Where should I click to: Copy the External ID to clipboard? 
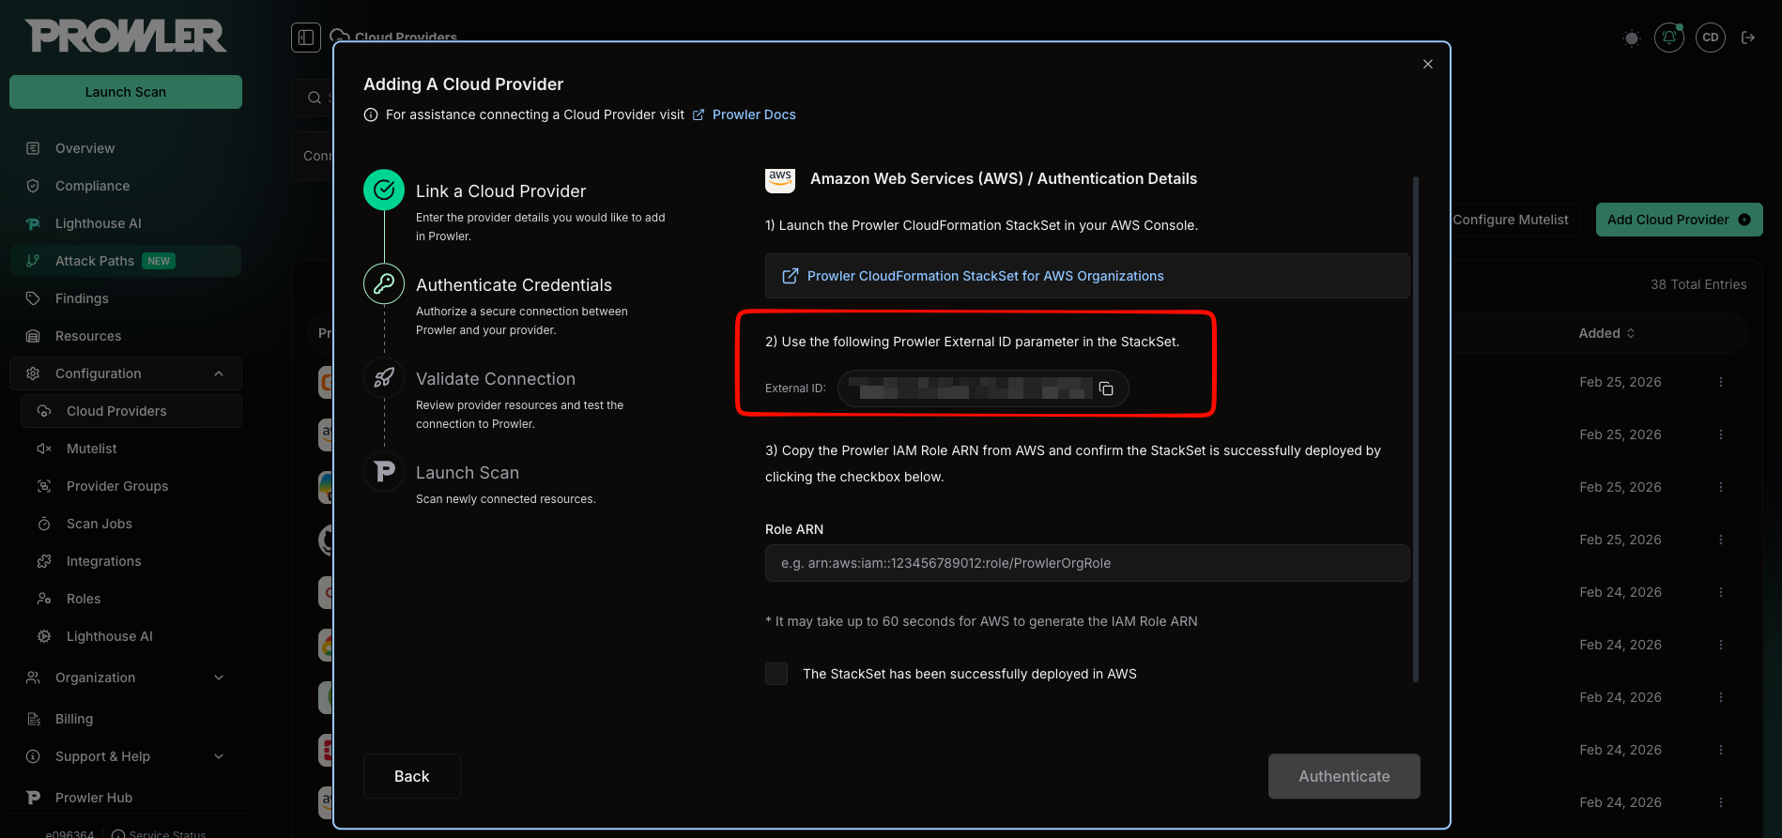pos(1106,389)
